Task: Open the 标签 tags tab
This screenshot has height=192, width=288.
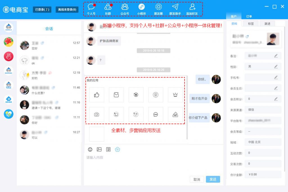Action: [x=251, y=24]
